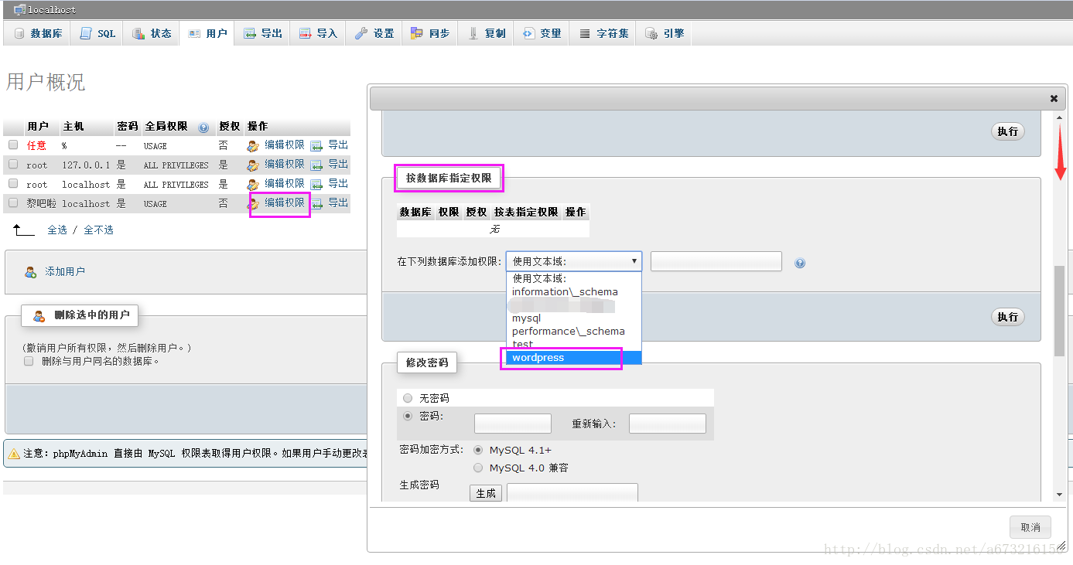This screenshot has height=565, width=1073.
Task: Select performance\_schema from the list
Action: point(574,331)
